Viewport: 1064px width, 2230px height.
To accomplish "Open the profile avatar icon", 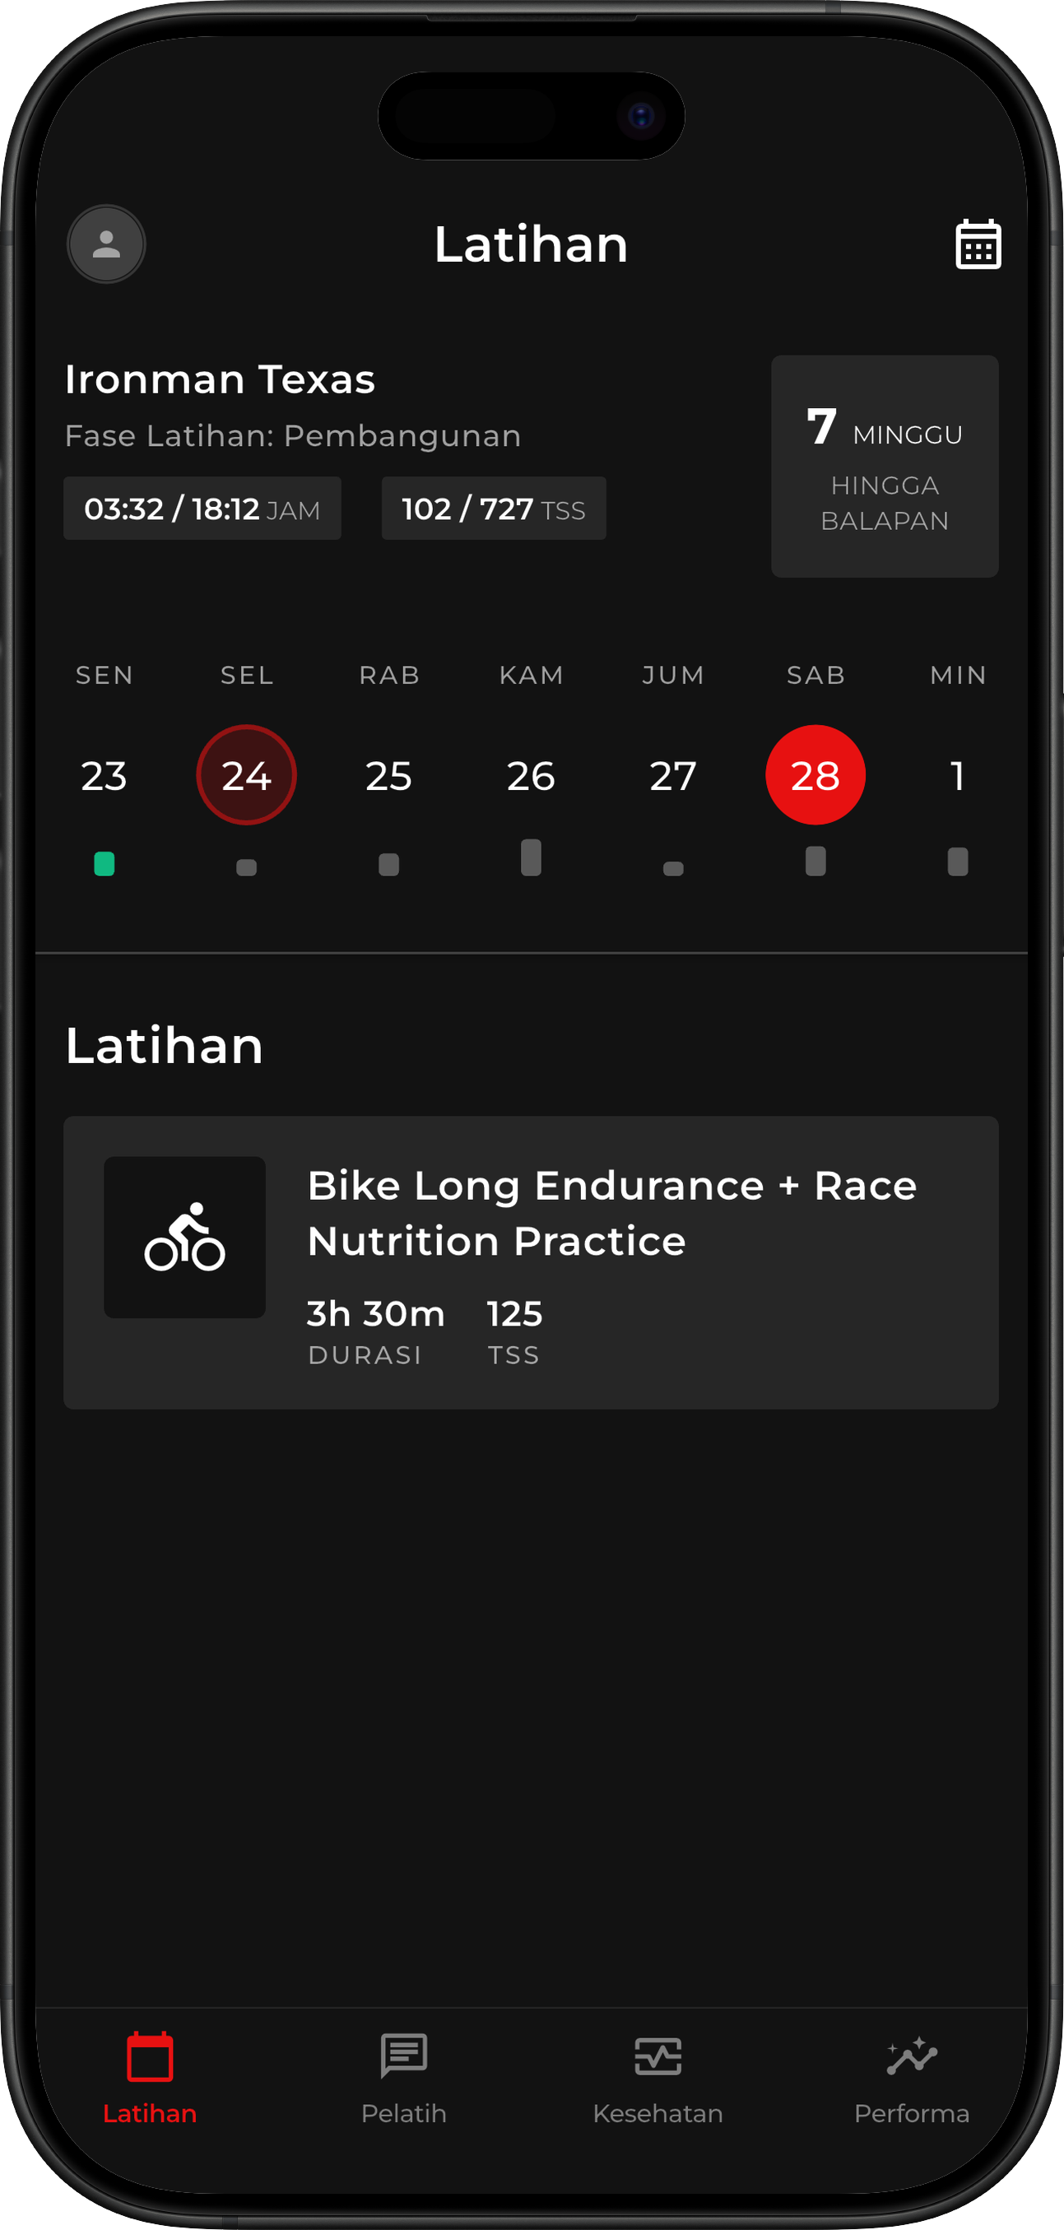I will tap(106, 244).
